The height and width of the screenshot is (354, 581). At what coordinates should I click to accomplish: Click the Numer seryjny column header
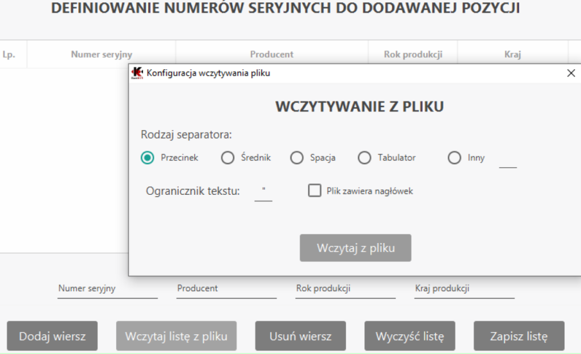pyautogui.click(x=102, y=54)
